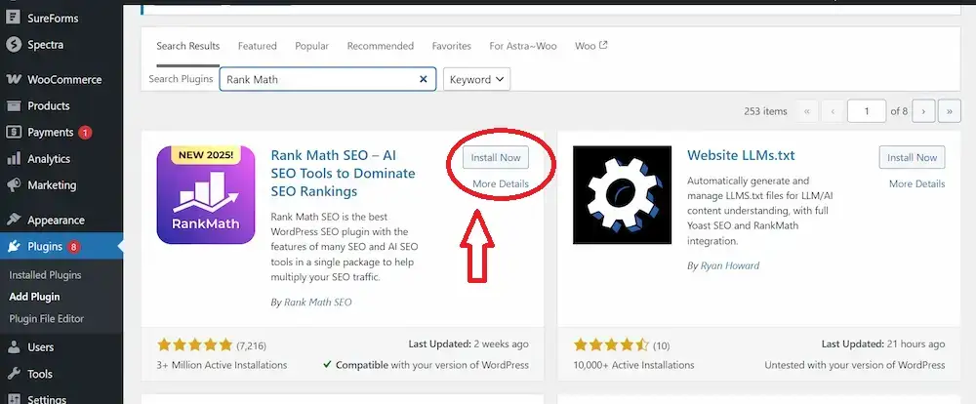
Task: Install the Rank Math SEO plugin
Action: (x=496, y=157)
